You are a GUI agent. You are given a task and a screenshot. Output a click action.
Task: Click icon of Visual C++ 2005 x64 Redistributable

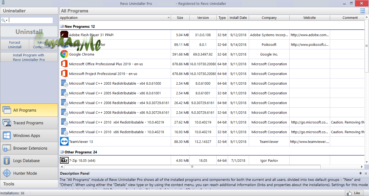[64, 83]
